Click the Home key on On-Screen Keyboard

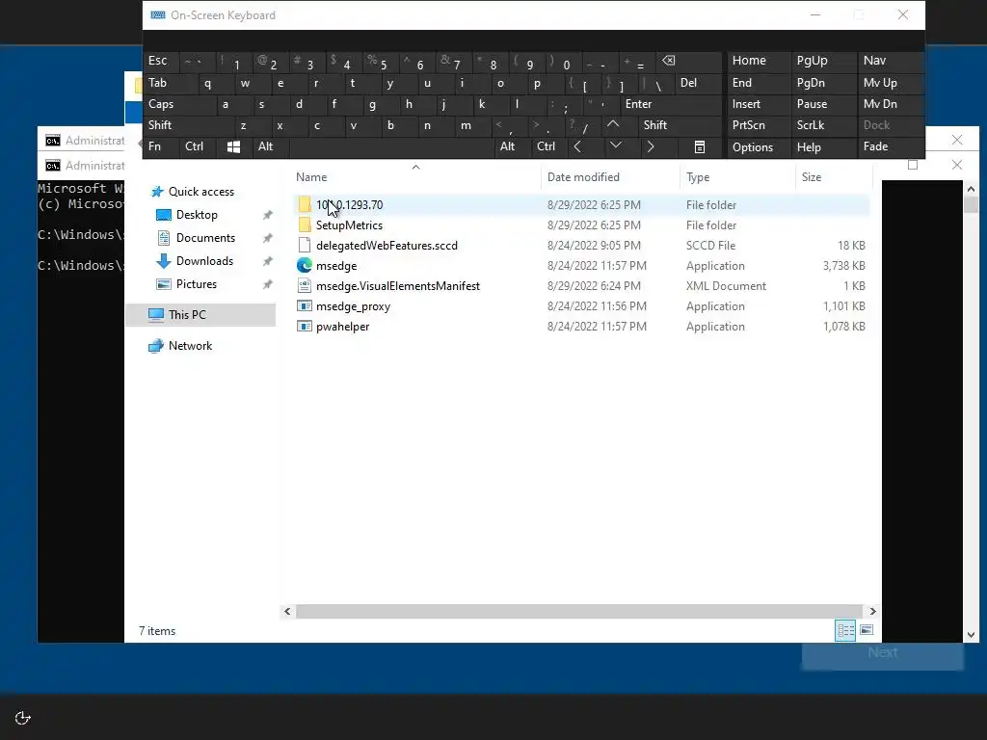click(x=759, y=61)
